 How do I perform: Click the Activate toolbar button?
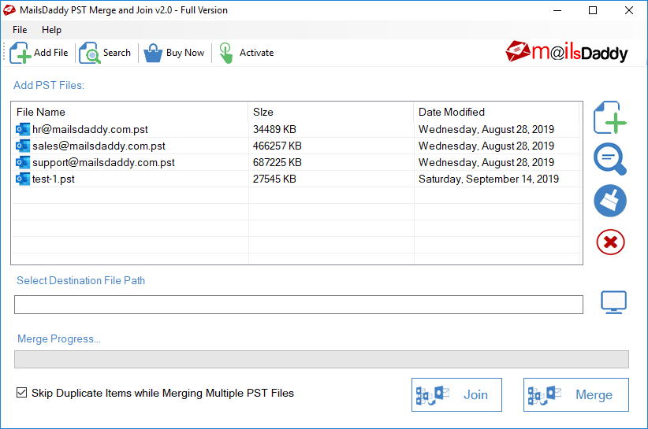point(246,53)
